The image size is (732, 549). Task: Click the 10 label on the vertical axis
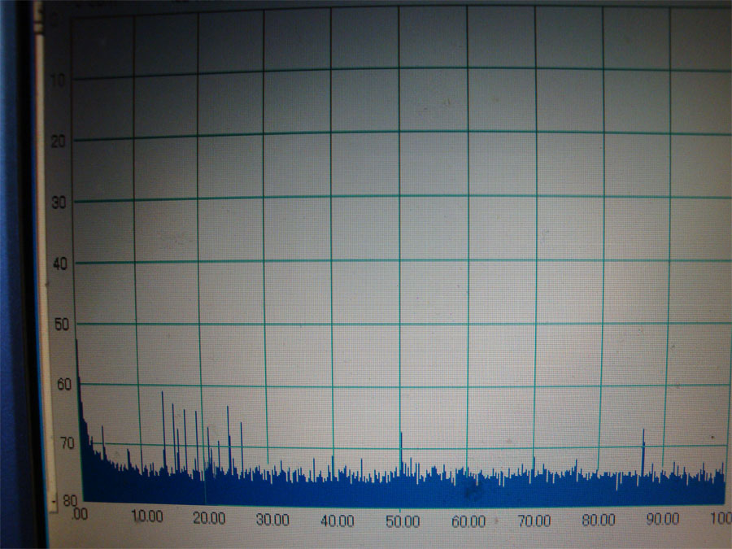[60, 79]
